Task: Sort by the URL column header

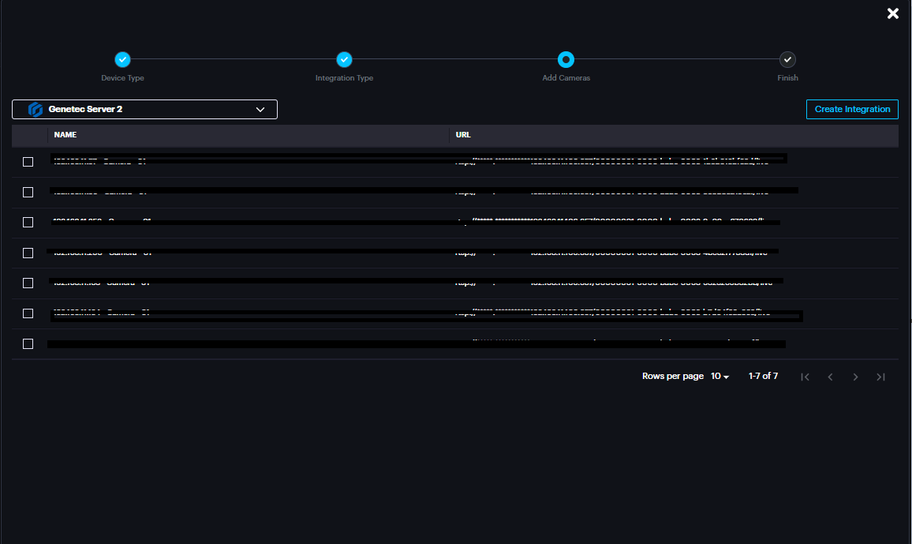Action: coord(463,135)
